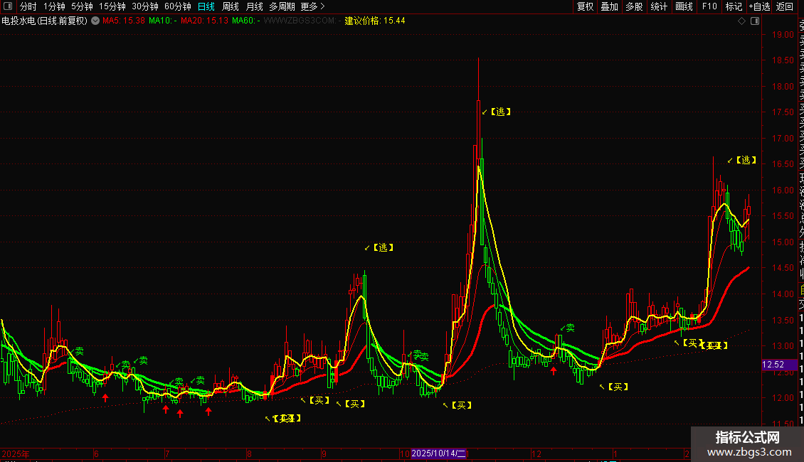Click the MA20: 15.13 indicator label
The width and height of the screenshot is (804, 462).
point(205,21)
